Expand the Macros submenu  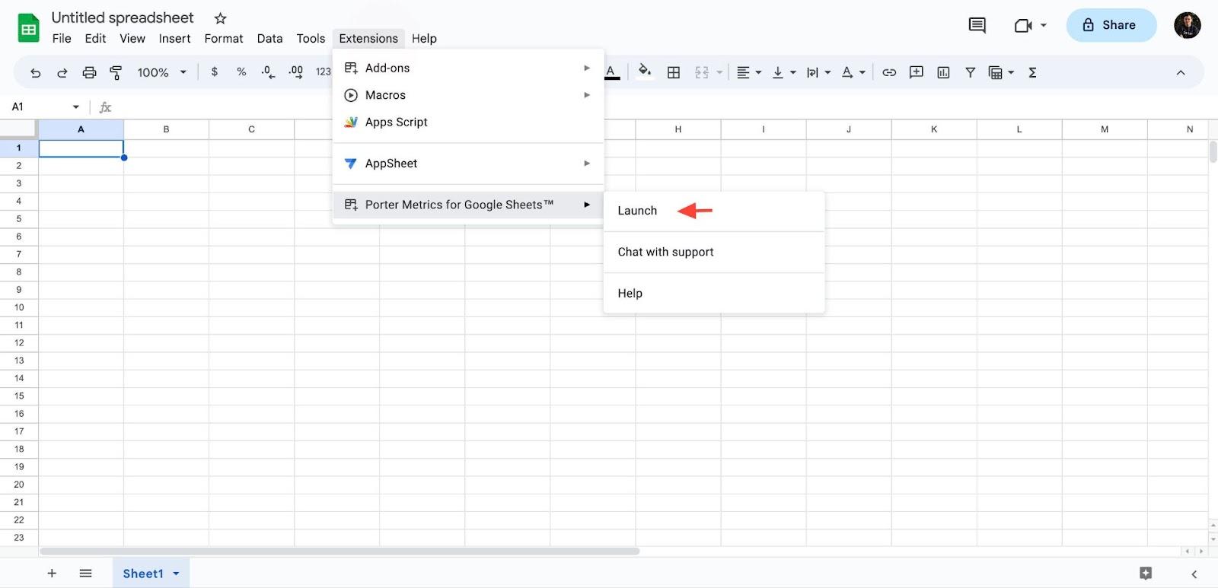468,95
